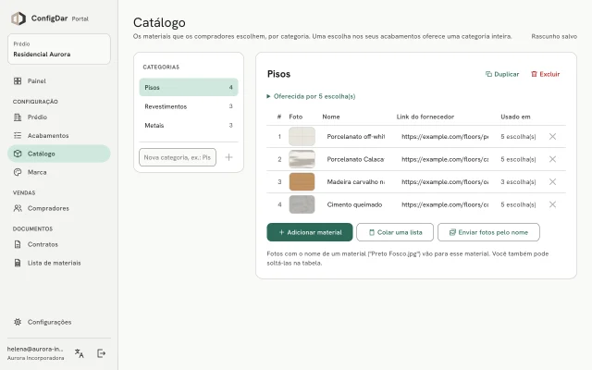Select the Pisos category
The height and width of the screenshot is (370, 592).
pyautogui.click(x=189, y=87)
